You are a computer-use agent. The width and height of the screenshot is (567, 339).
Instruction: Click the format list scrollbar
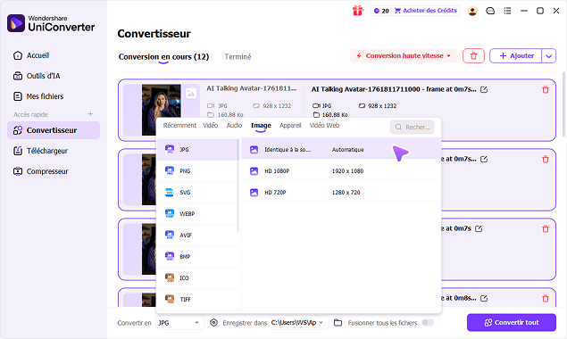[x=238, y=185]
